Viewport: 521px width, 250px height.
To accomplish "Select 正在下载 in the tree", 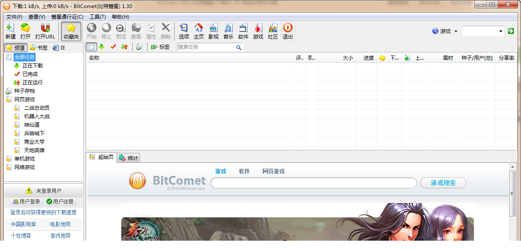I will pyautogui.click(x=33, y=66).
